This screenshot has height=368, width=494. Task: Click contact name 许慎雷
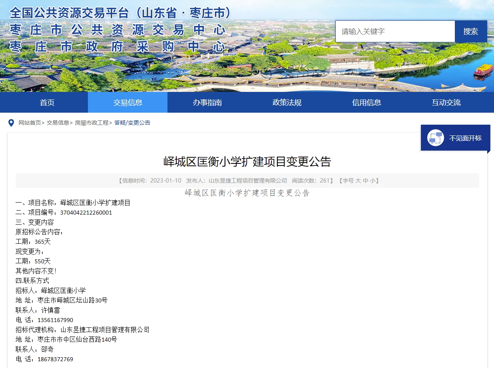(x=51, y=310)
